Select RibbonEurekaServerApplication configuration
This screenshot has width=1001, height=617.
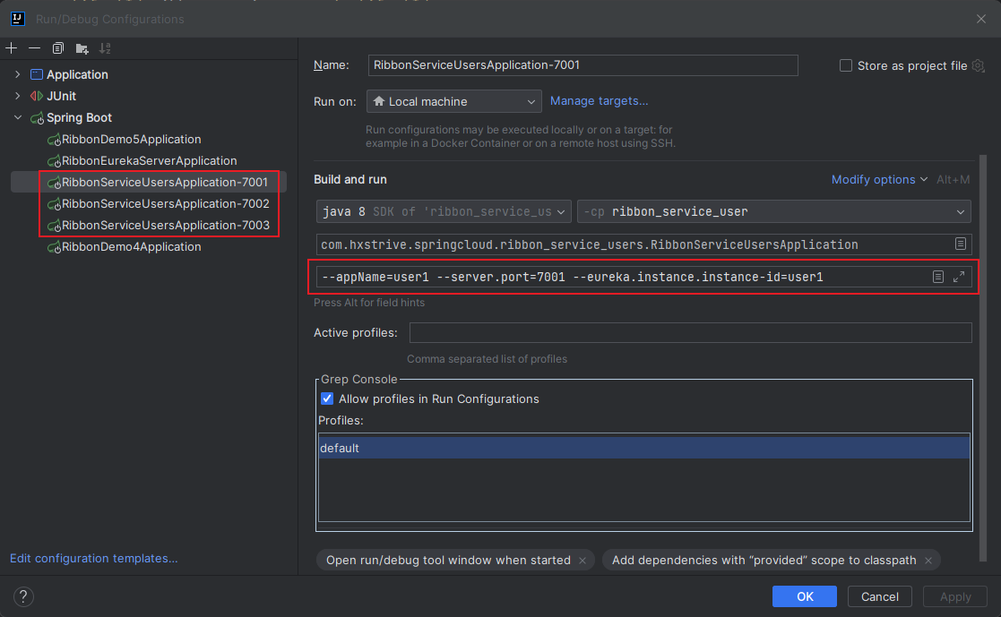(149, 161)
